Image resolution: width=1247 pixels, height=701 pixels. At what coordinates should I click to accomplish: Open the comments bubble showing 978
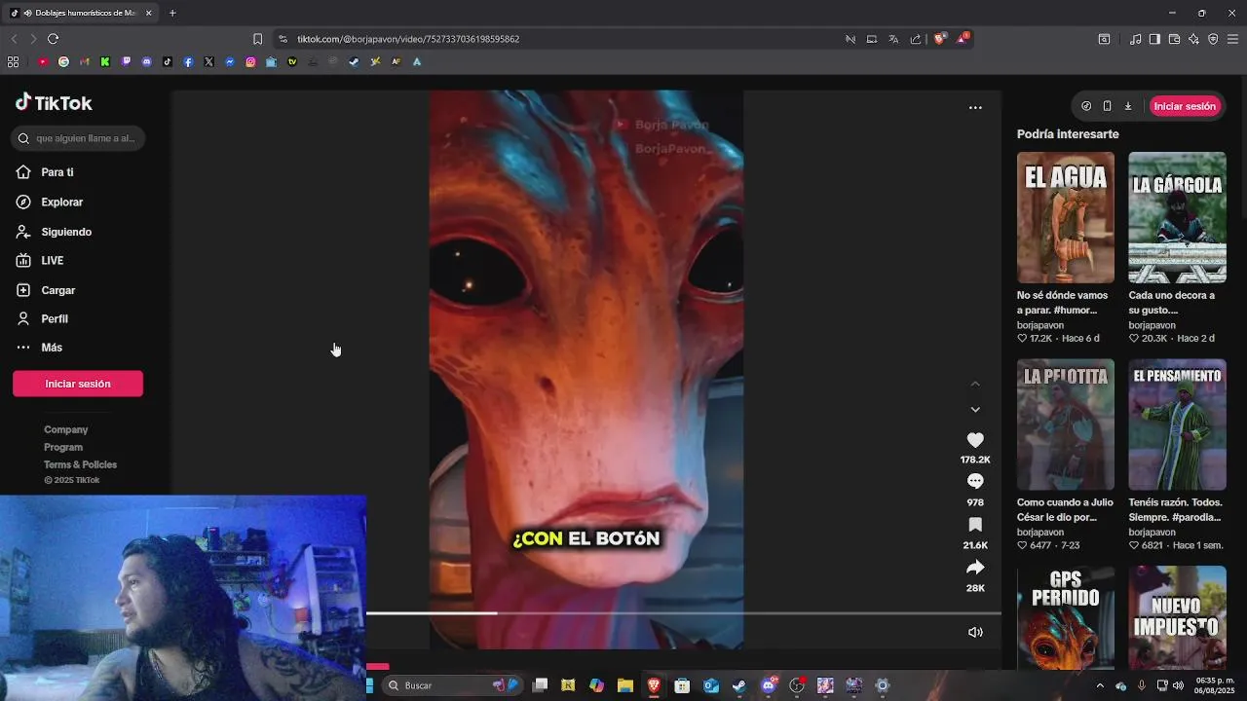pyautogui.click(x=975, y=481)
